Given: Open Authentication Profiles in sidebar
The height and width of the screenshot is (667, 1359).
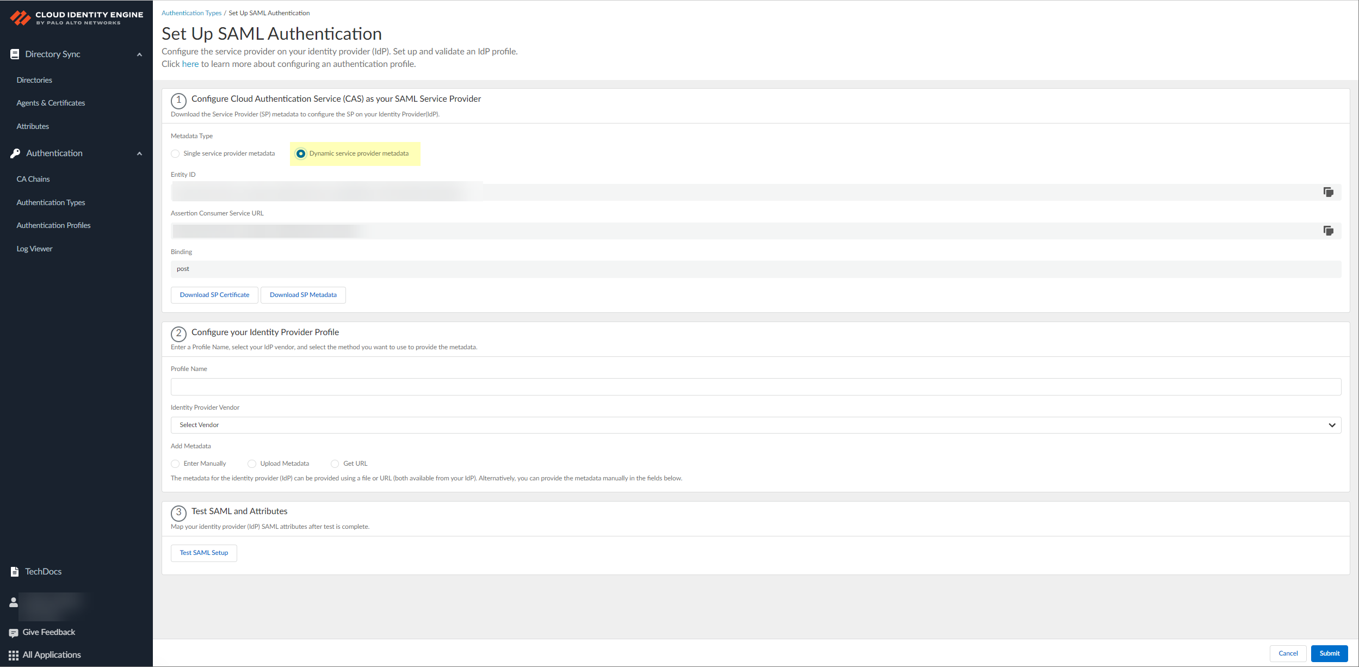Looking at the screenshot, I should tap(53, 225).
